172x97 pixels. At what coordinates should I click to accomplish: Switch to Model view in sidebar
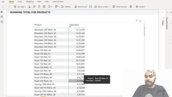click(x=2, y=22)
